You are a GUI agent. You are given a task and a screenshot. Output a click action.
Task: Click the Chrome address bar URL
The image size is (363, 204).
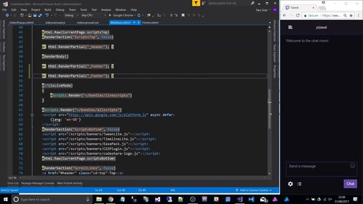(331, 15)
